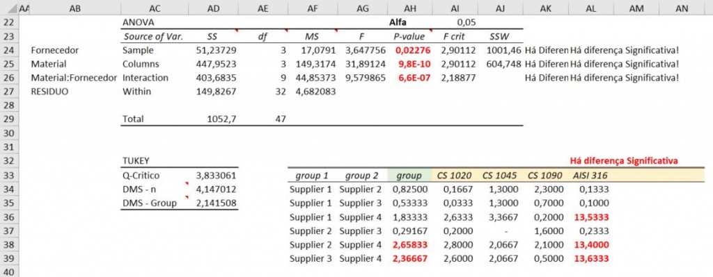
Task: Select the red P-value 9,8E-10
Action: click(414, 64)
